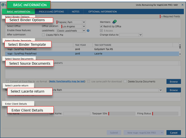Open the Lacerte Path dropdown arrow
Viewport: 186px width, 138px height.
[161, 90]
